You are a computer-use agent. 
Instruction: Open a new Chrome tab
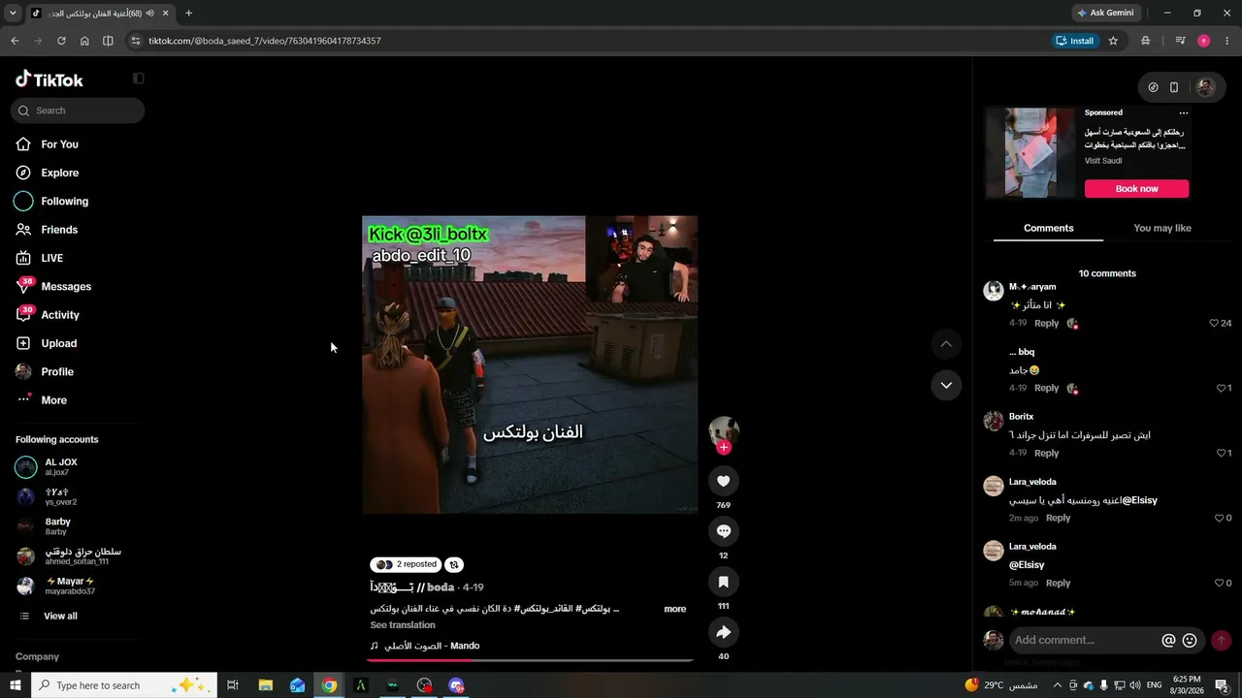tap(188, 14)
